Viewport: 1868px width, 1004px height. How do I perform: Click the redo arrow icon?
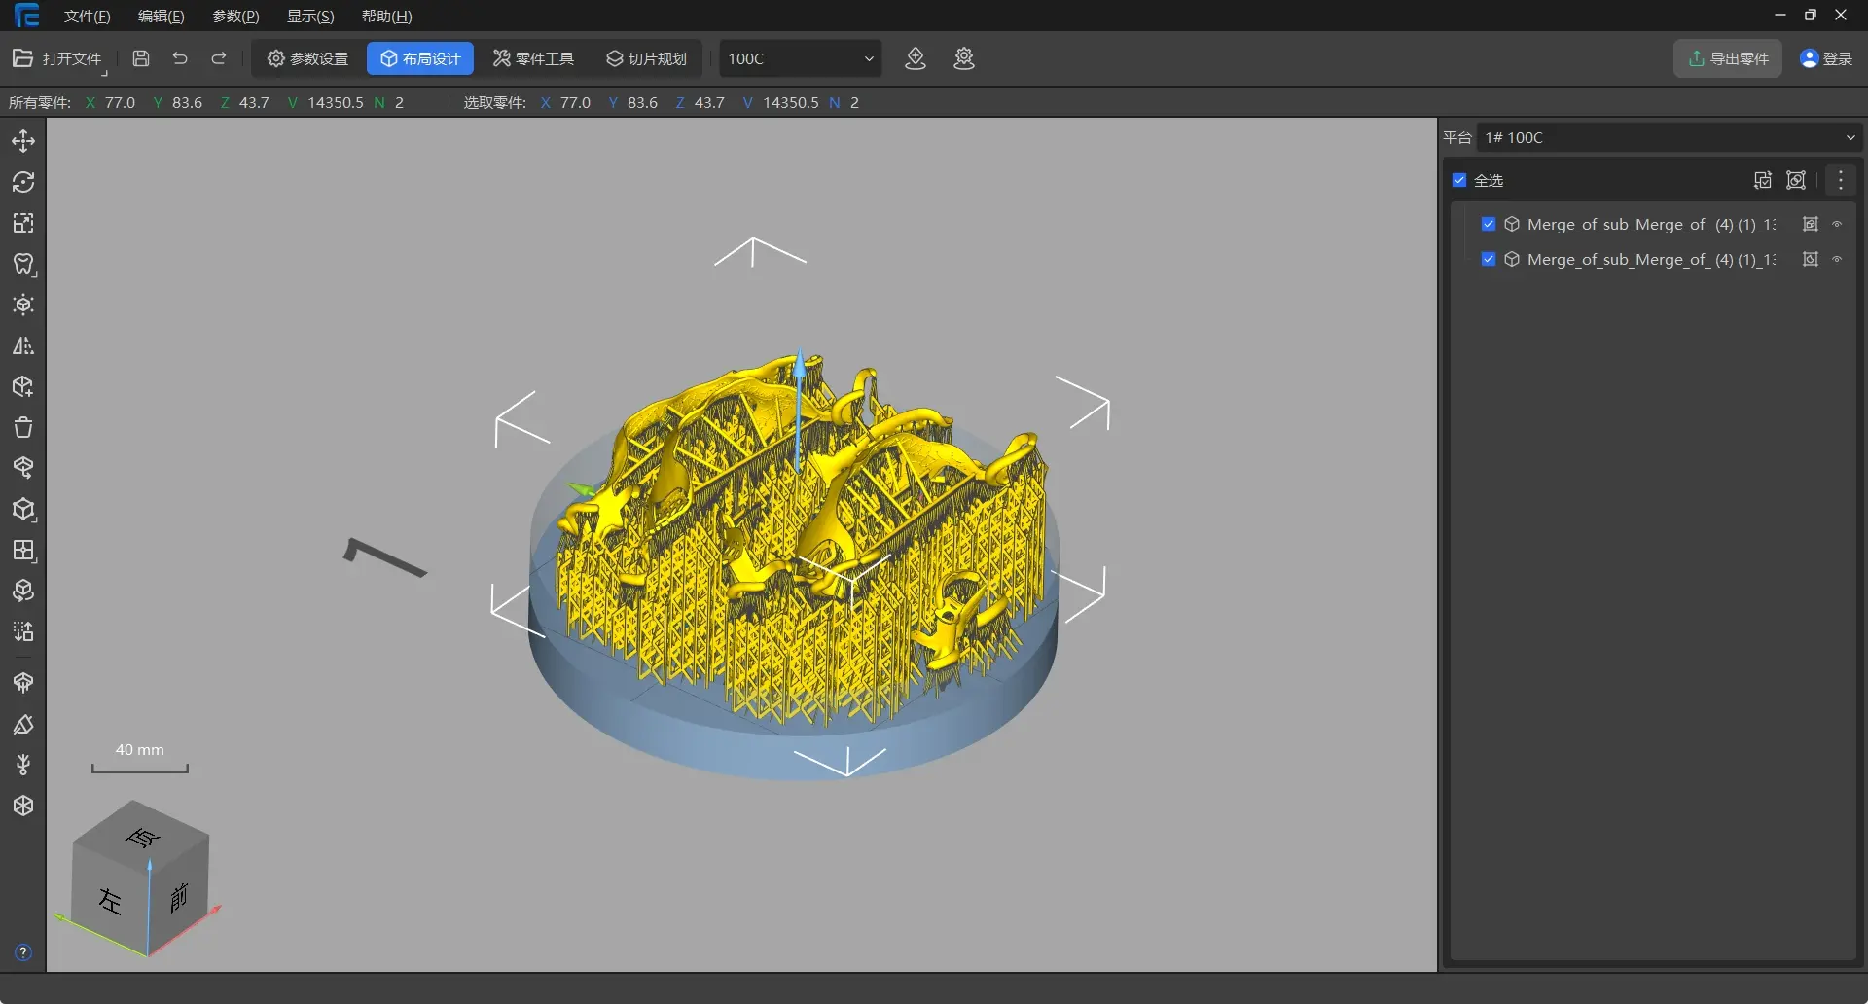tap(219, 58)
